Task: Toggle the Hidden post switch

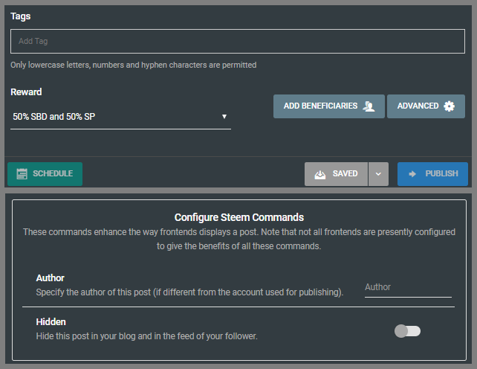Action: pos(407,331)
